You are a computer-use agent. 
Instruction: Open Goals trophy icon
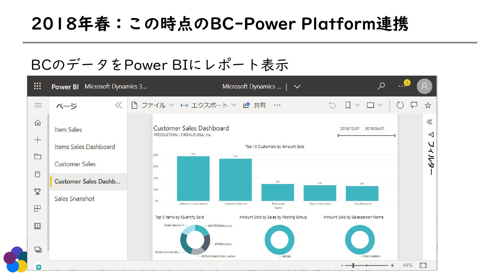(x=37, y=191)
